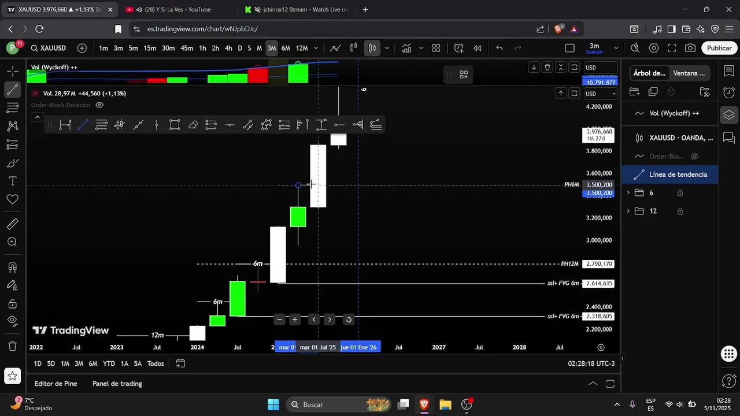Viewport: 740px width, 416px height.
Task: Click the candlestick chart type button
Action: (x=372, y=48)
